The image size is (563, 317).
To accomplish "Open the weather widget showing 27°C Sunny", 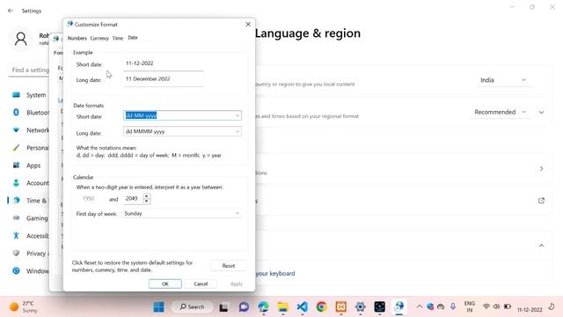I will pos(24,307).
